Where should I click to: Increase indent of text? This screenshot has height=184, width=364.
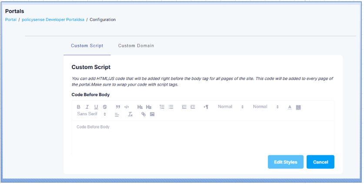tap(193, 107)
